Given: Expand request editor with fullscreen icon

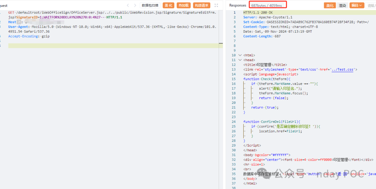Looking at the screenshot, I should (x=216, y=5).
